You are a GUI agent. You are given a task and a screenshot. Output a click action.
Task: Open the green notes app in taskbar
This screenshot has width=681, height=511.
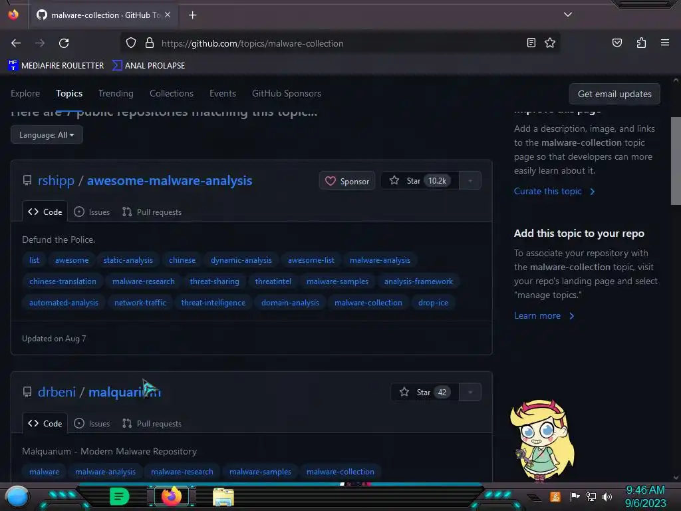click(120, 496)
